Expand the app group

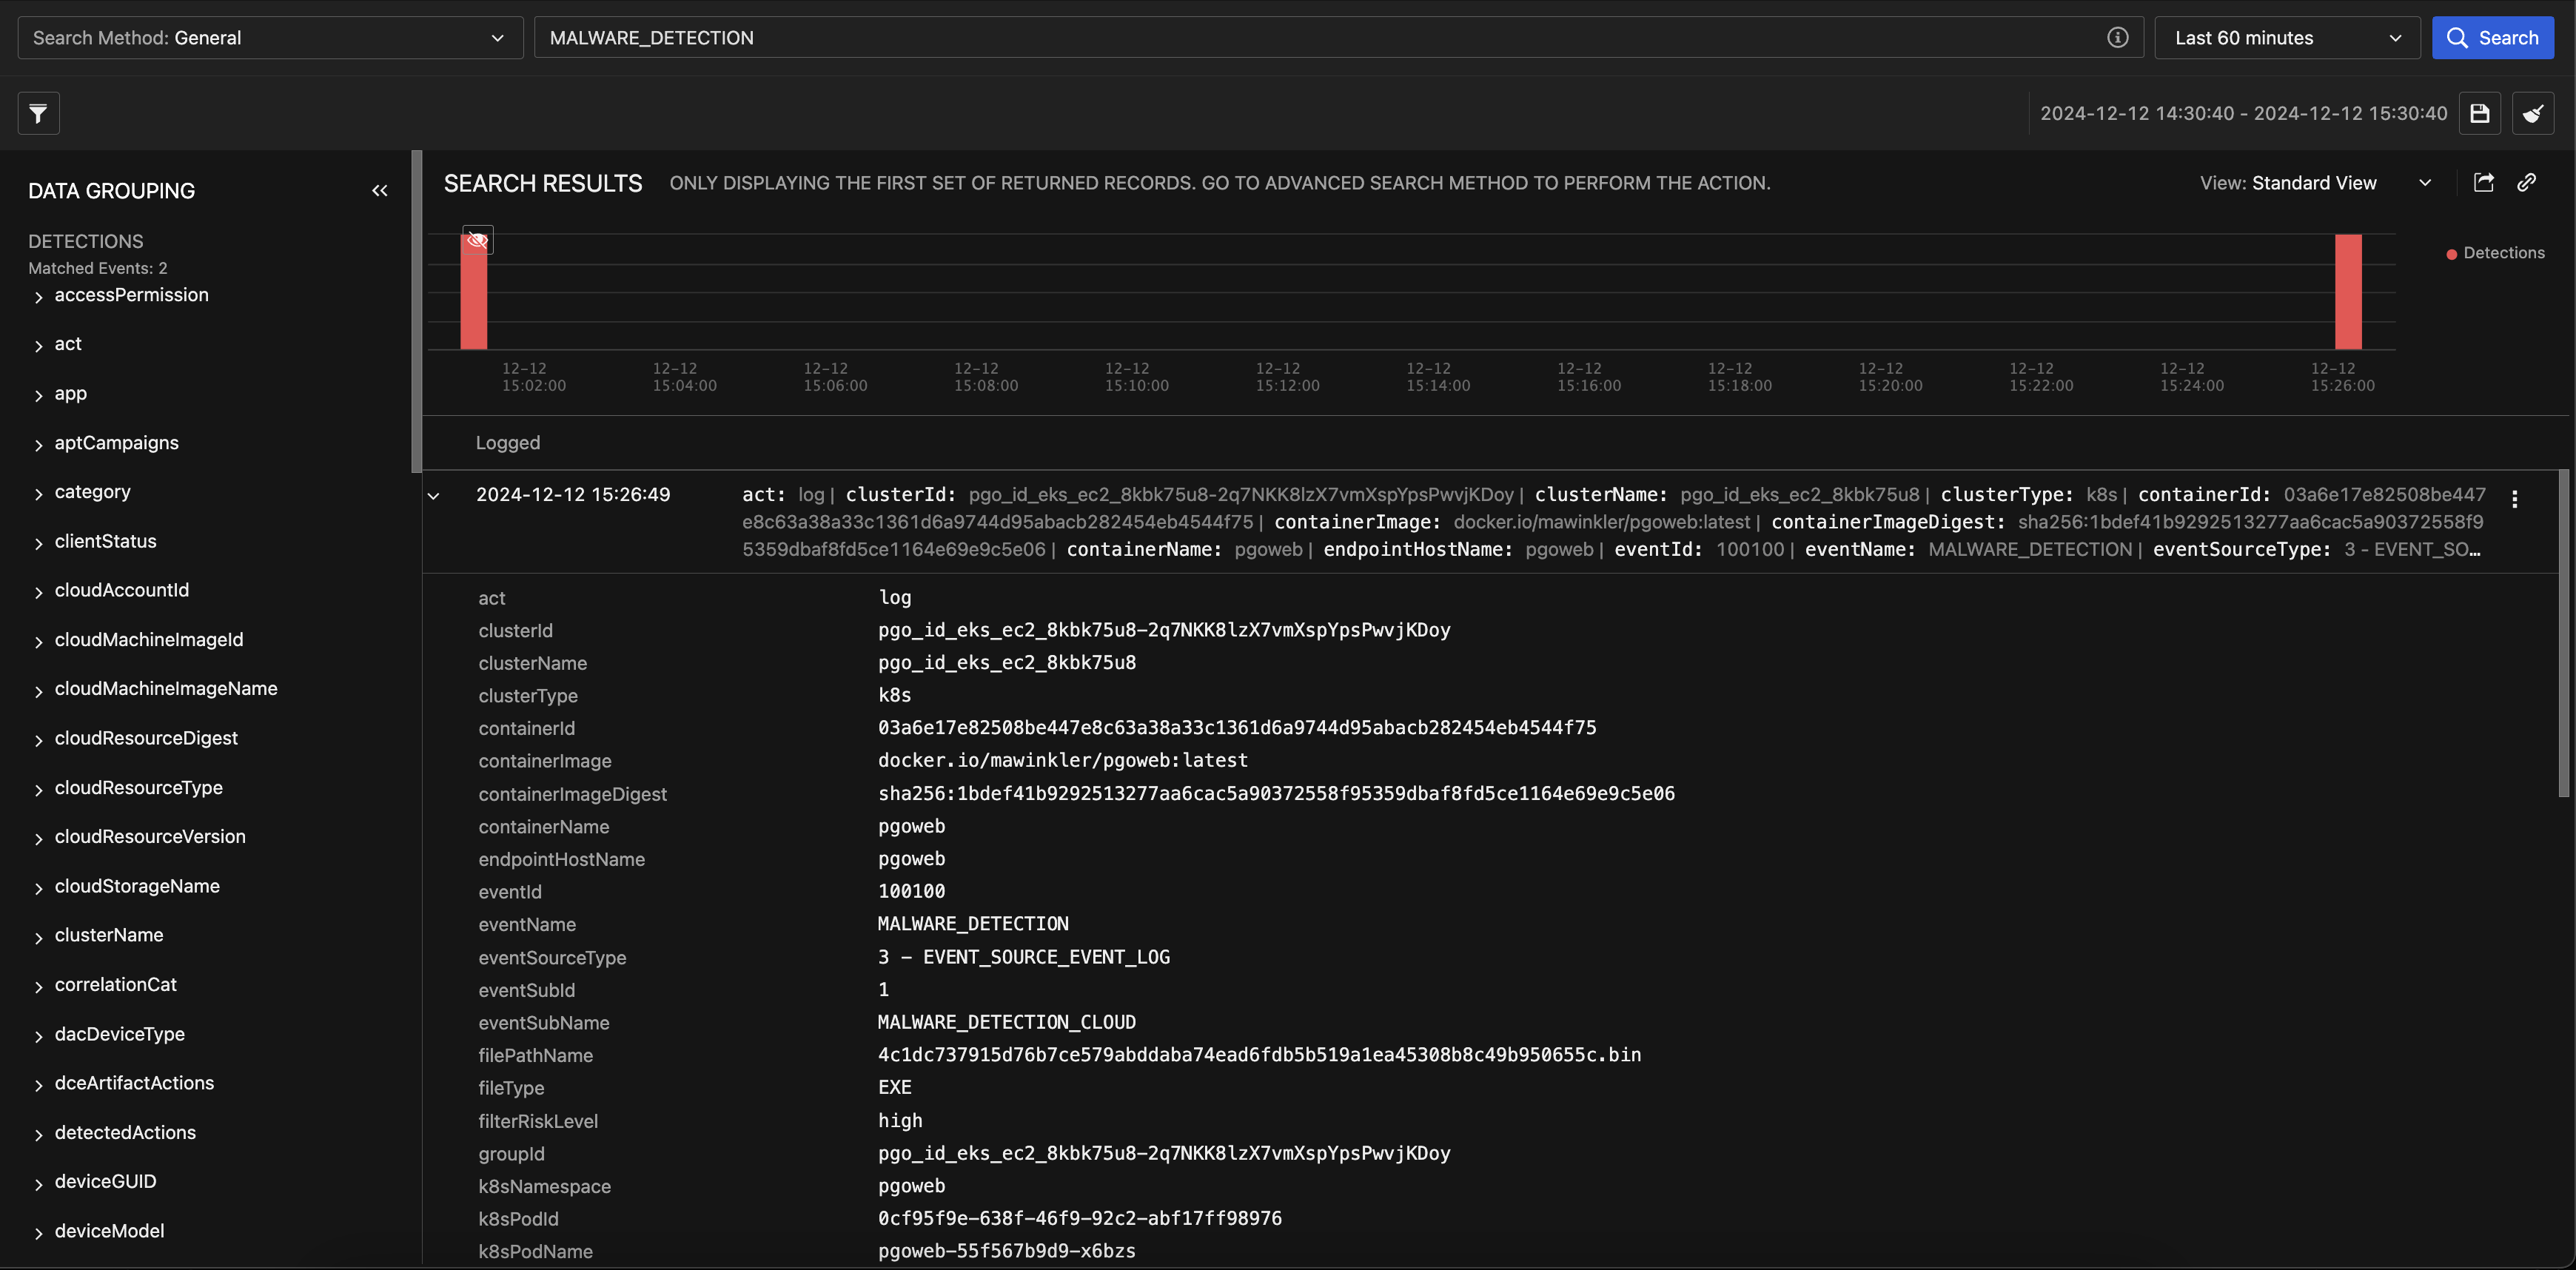[38, 396]
